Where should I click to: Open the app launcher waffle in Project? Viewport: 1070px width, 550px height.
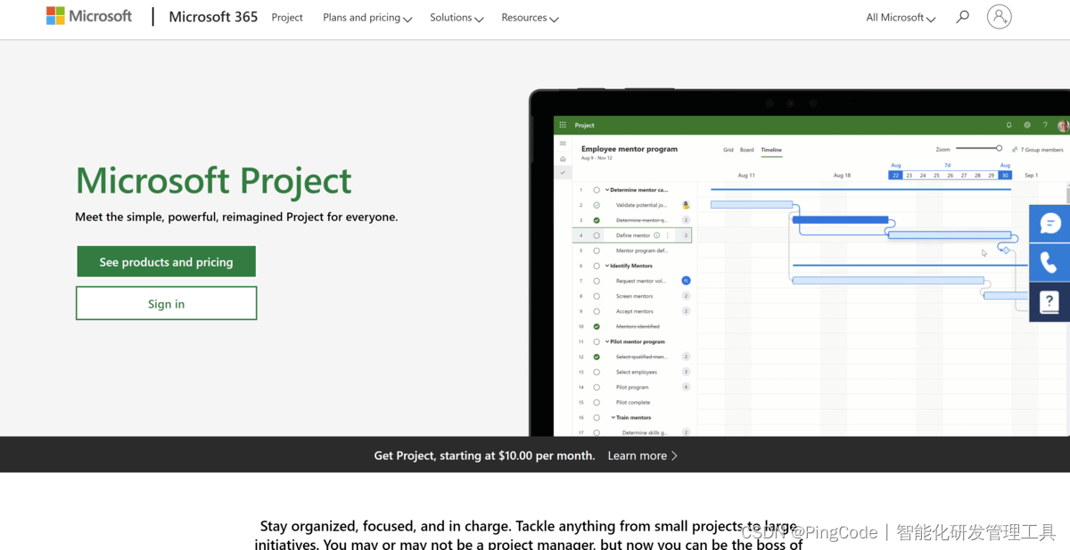tap(563, 126)
